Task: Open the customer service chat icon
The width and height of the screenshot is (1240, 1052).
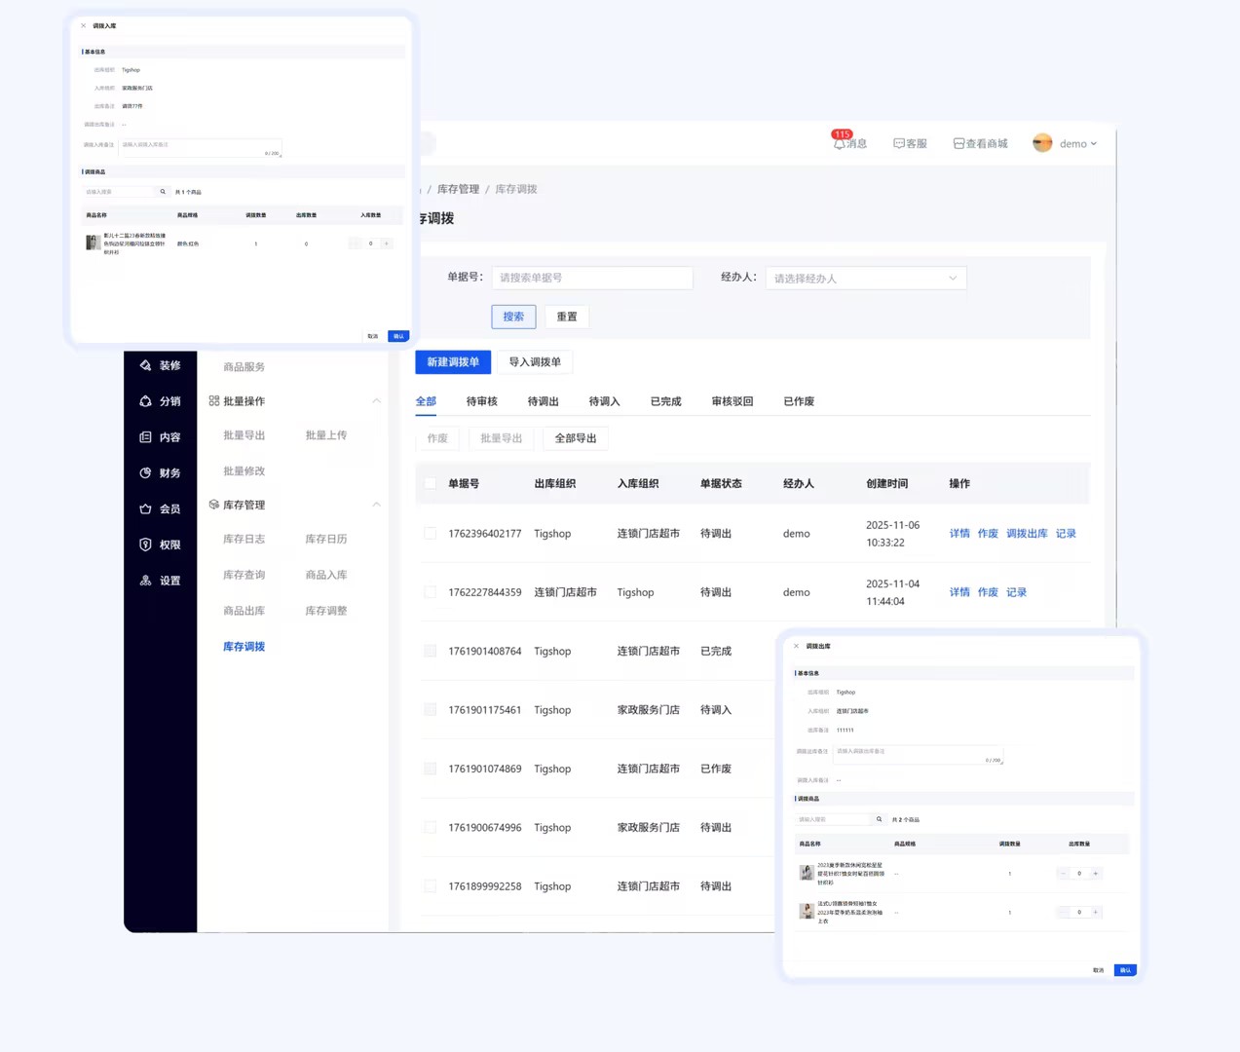Action: click(898, 143)
